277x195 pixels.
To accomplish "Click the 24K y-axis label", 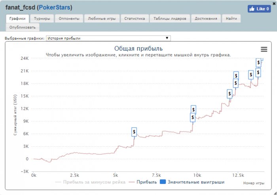I will coord(25,58).
